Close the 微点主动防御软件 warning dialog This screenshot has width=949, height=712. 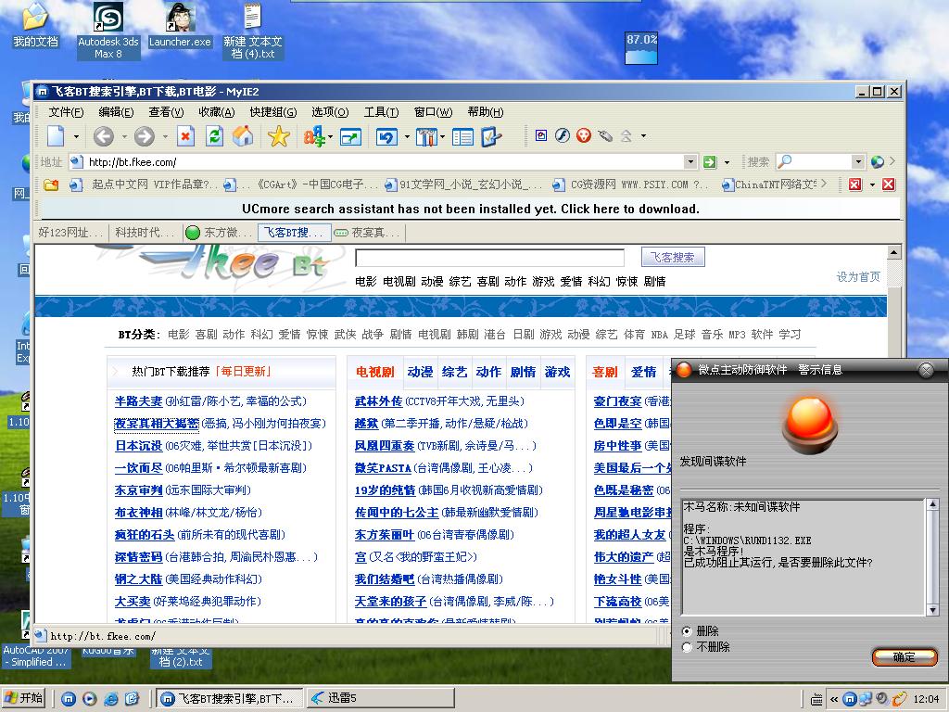click(x=926, y=370)
